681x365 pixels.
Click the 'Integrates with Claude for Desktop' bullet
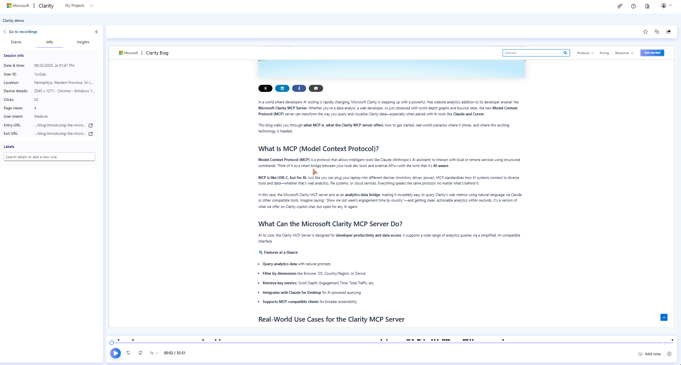coord(312,293)
